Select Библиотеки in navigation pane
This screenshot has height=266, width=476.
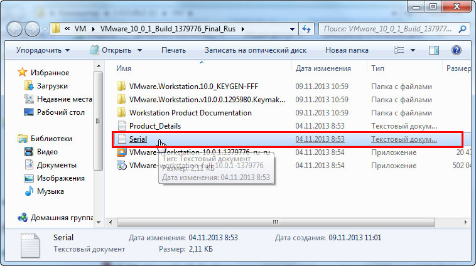click(51, 139)
